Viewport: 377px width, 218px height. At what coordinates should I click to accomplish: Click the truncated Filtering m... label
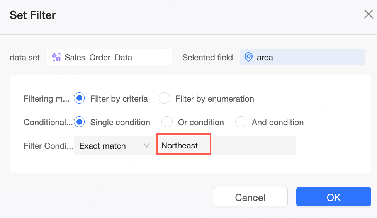[x=46, y=99]
